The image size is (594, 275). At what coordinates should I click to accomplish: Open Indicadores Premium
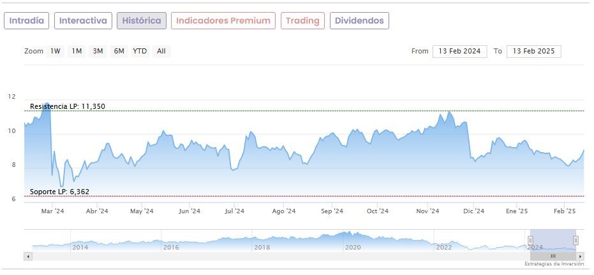[x=223, y=21]
